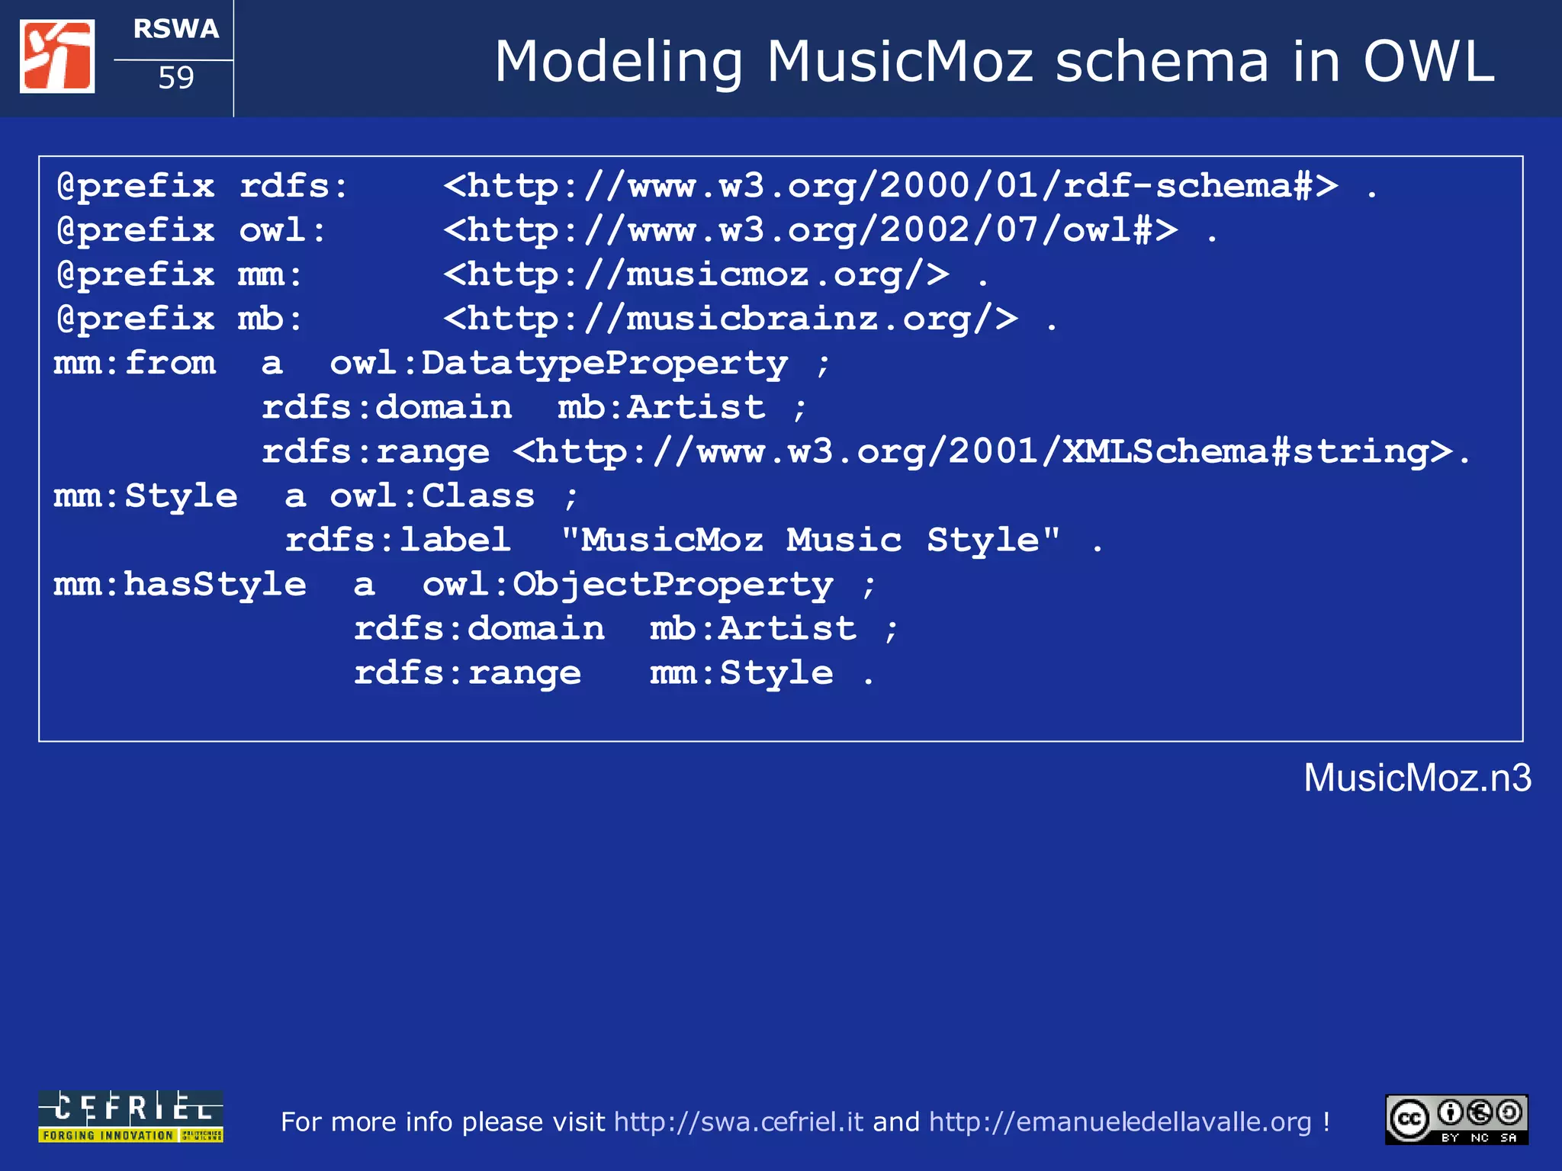
Task: Click the <http://musicbrainz.org/> prefix URL
Action: [731, 319]
